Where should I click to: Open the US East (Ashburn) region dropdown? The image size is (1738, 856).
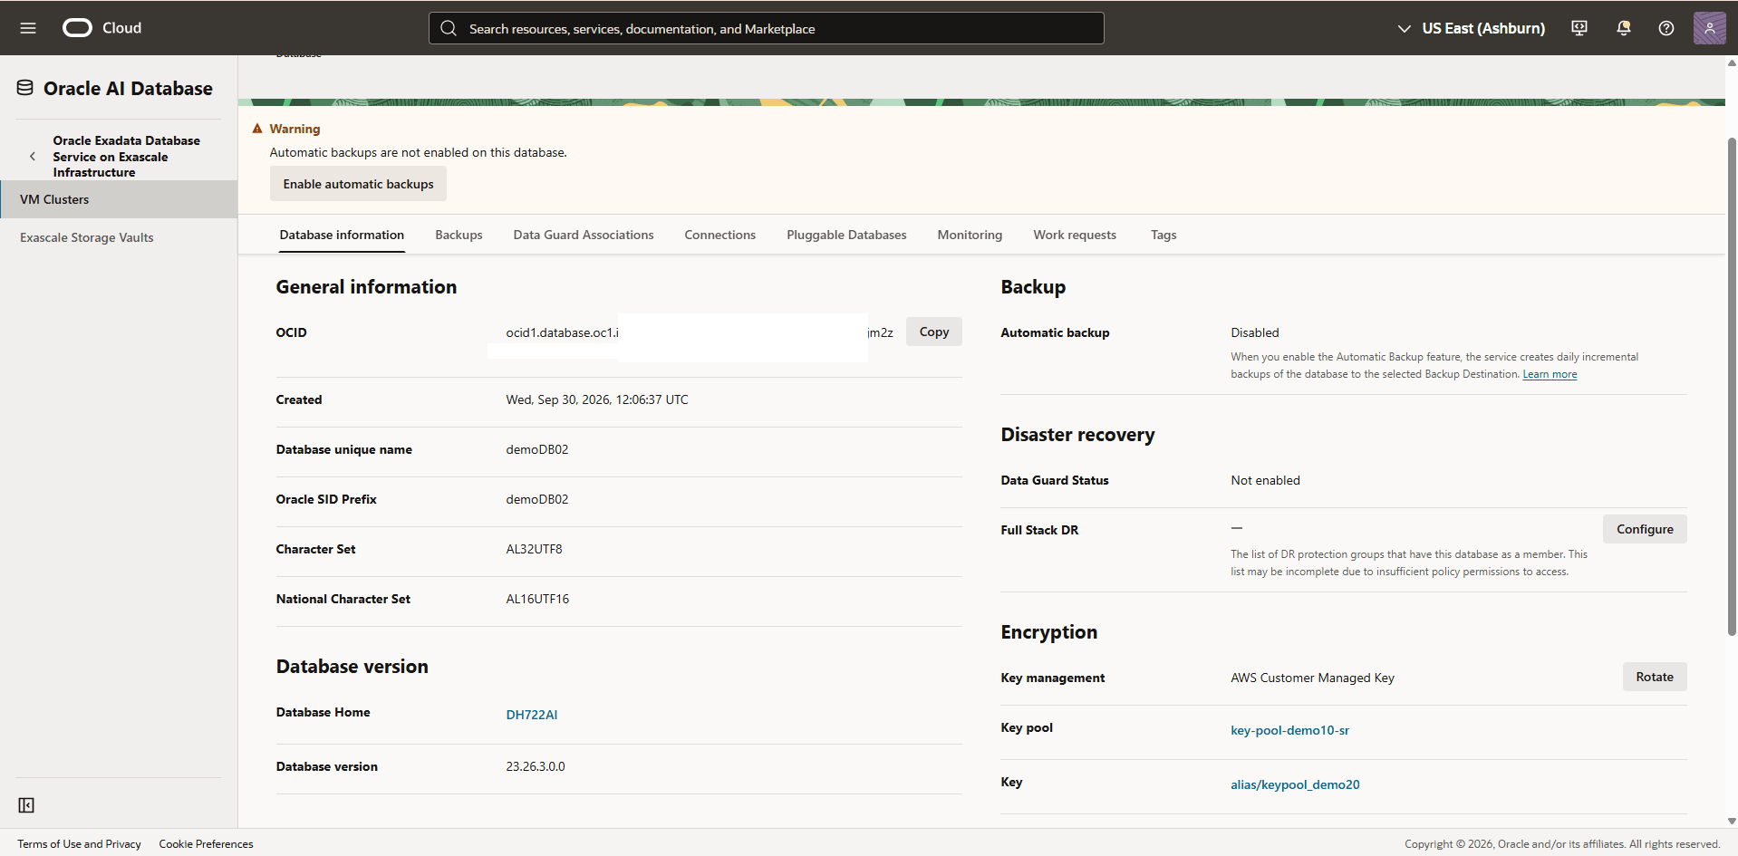1471,28
